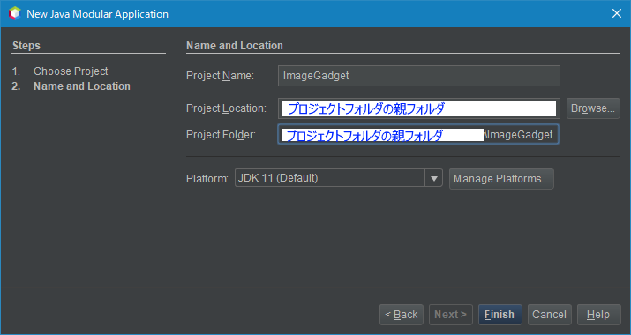
Task: Click the Project Location text field
Action: [419, 108]
